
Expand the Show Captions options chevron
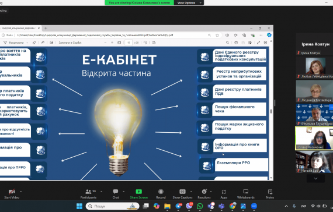tap(191, 192)
